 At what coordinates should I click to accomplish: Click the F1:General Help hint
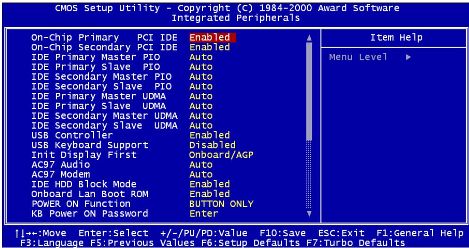(420, 233)
